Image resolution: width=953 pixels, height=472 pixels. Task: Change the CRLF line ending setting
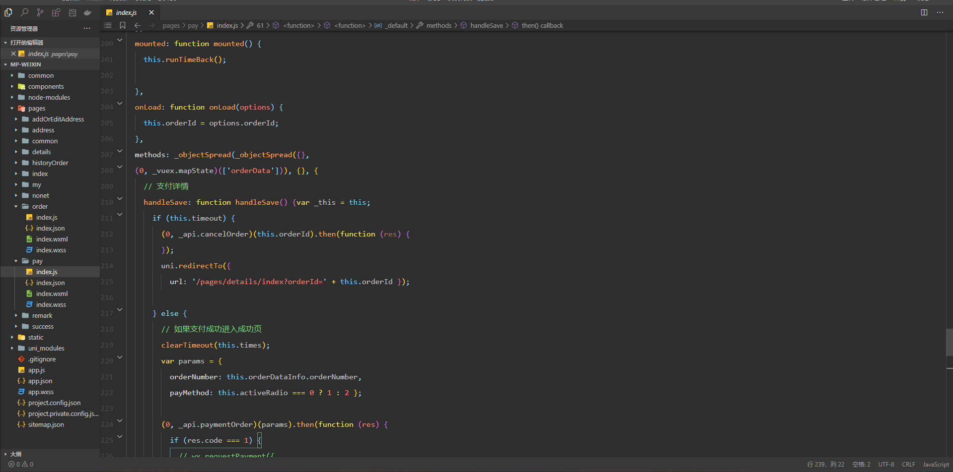click(x=908, y=465)
